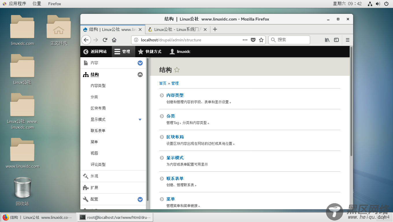
Task: Switch to Linux公社 - Linux系统门户 tab
Action: tap(177, 29)
